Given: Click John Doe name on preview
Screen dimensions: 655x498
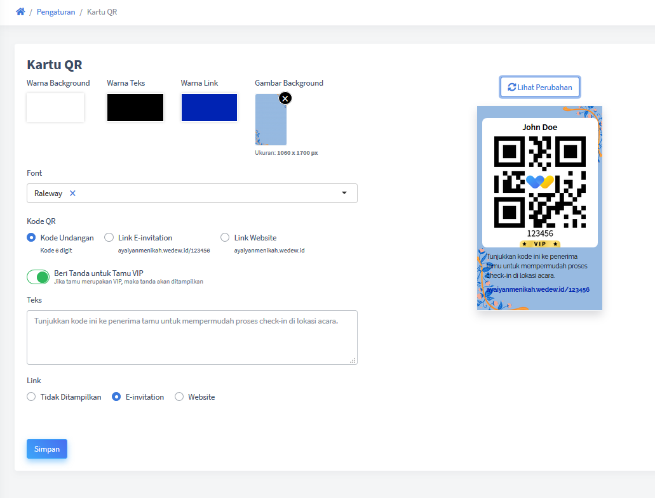Looking at the screenshot, I should coord(540,128).
